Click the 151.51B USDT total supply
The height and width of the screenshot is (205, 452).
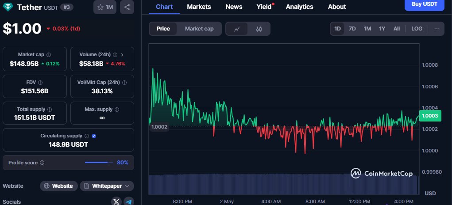click(35, 118)
